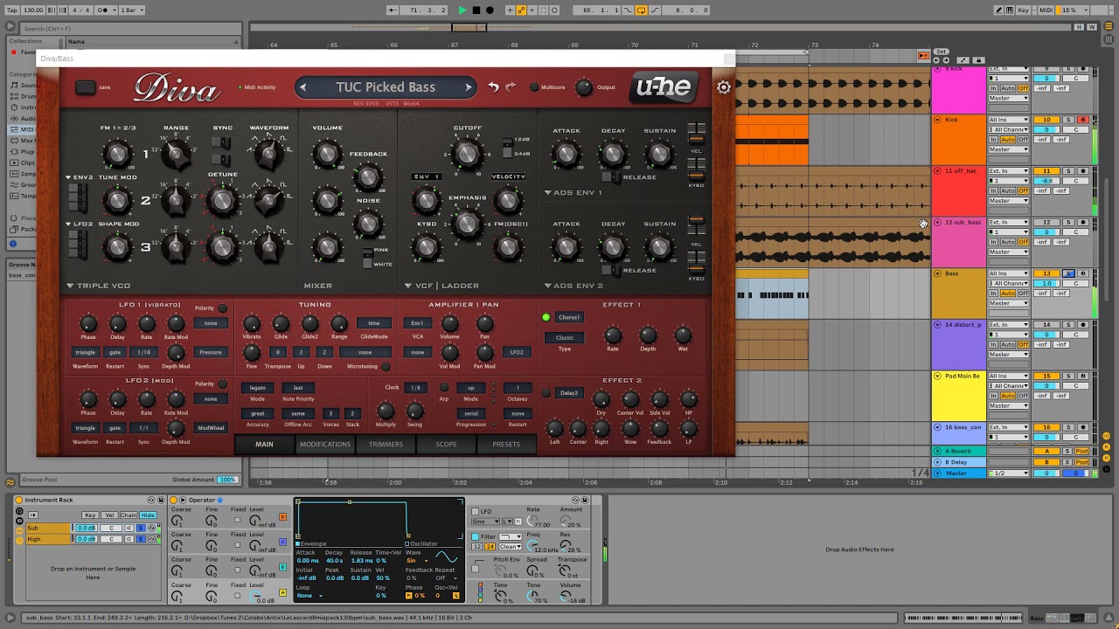
Task: Select Operator oscillator D
Action: [x=282, y=517]
